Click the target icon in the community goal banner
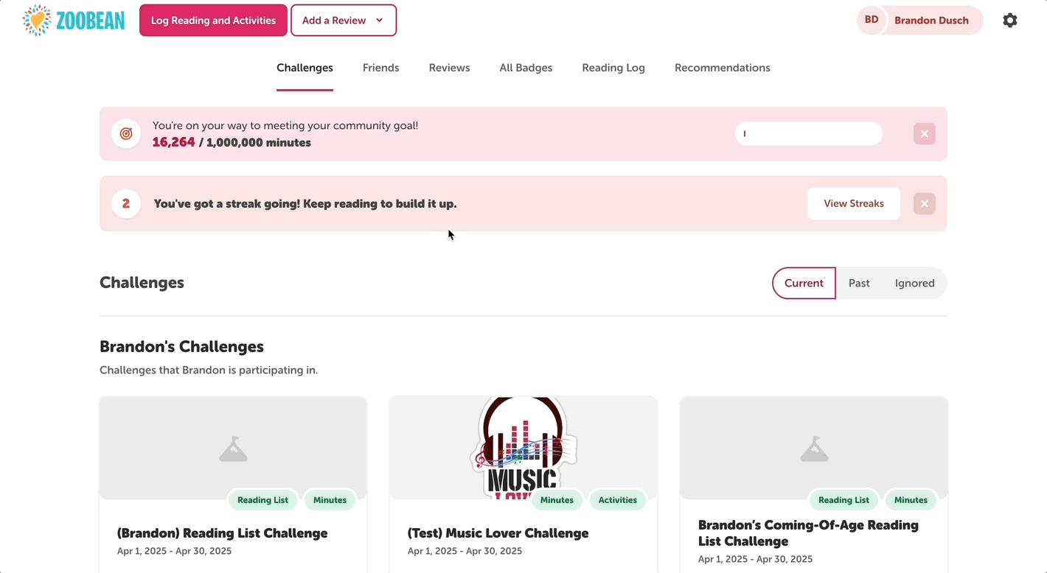The width and height of the screenshot is (1047, 573). click(x=125, y=133)
